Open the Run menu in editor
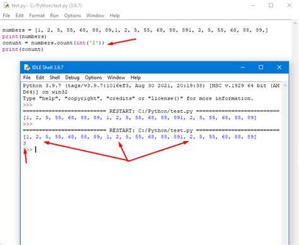The image size is (299, 245). (54, 16)
